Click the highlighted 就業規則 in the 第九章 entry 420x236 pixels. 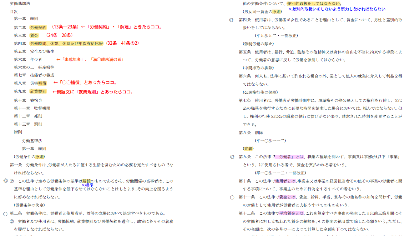[x=38, y=92]
